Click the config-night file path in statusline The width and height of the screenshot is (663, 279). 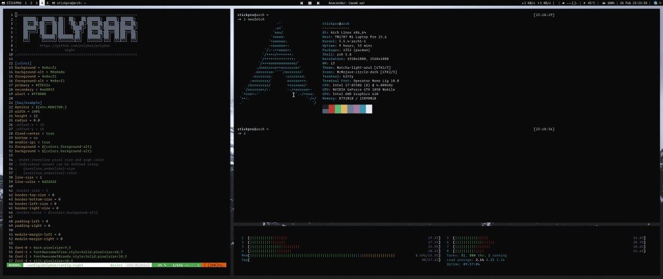point(54,265)
